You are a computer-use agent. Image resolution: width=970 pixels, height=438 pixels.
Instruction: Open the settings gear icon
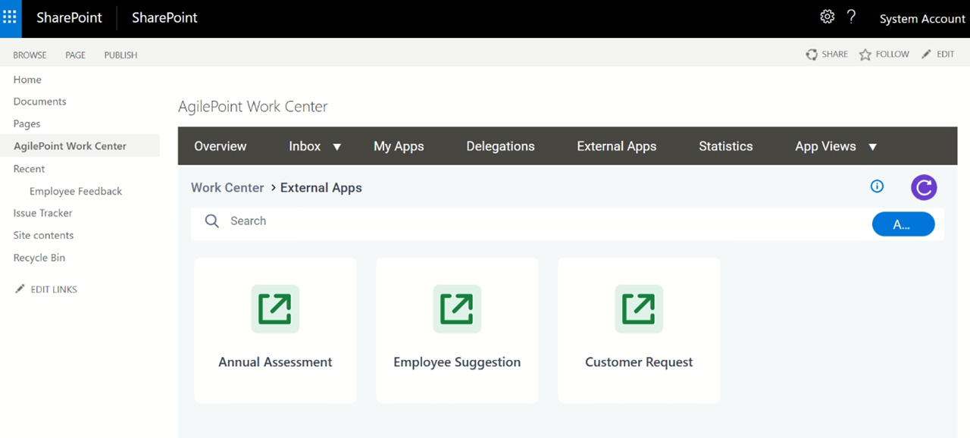(x=828, y=17)
